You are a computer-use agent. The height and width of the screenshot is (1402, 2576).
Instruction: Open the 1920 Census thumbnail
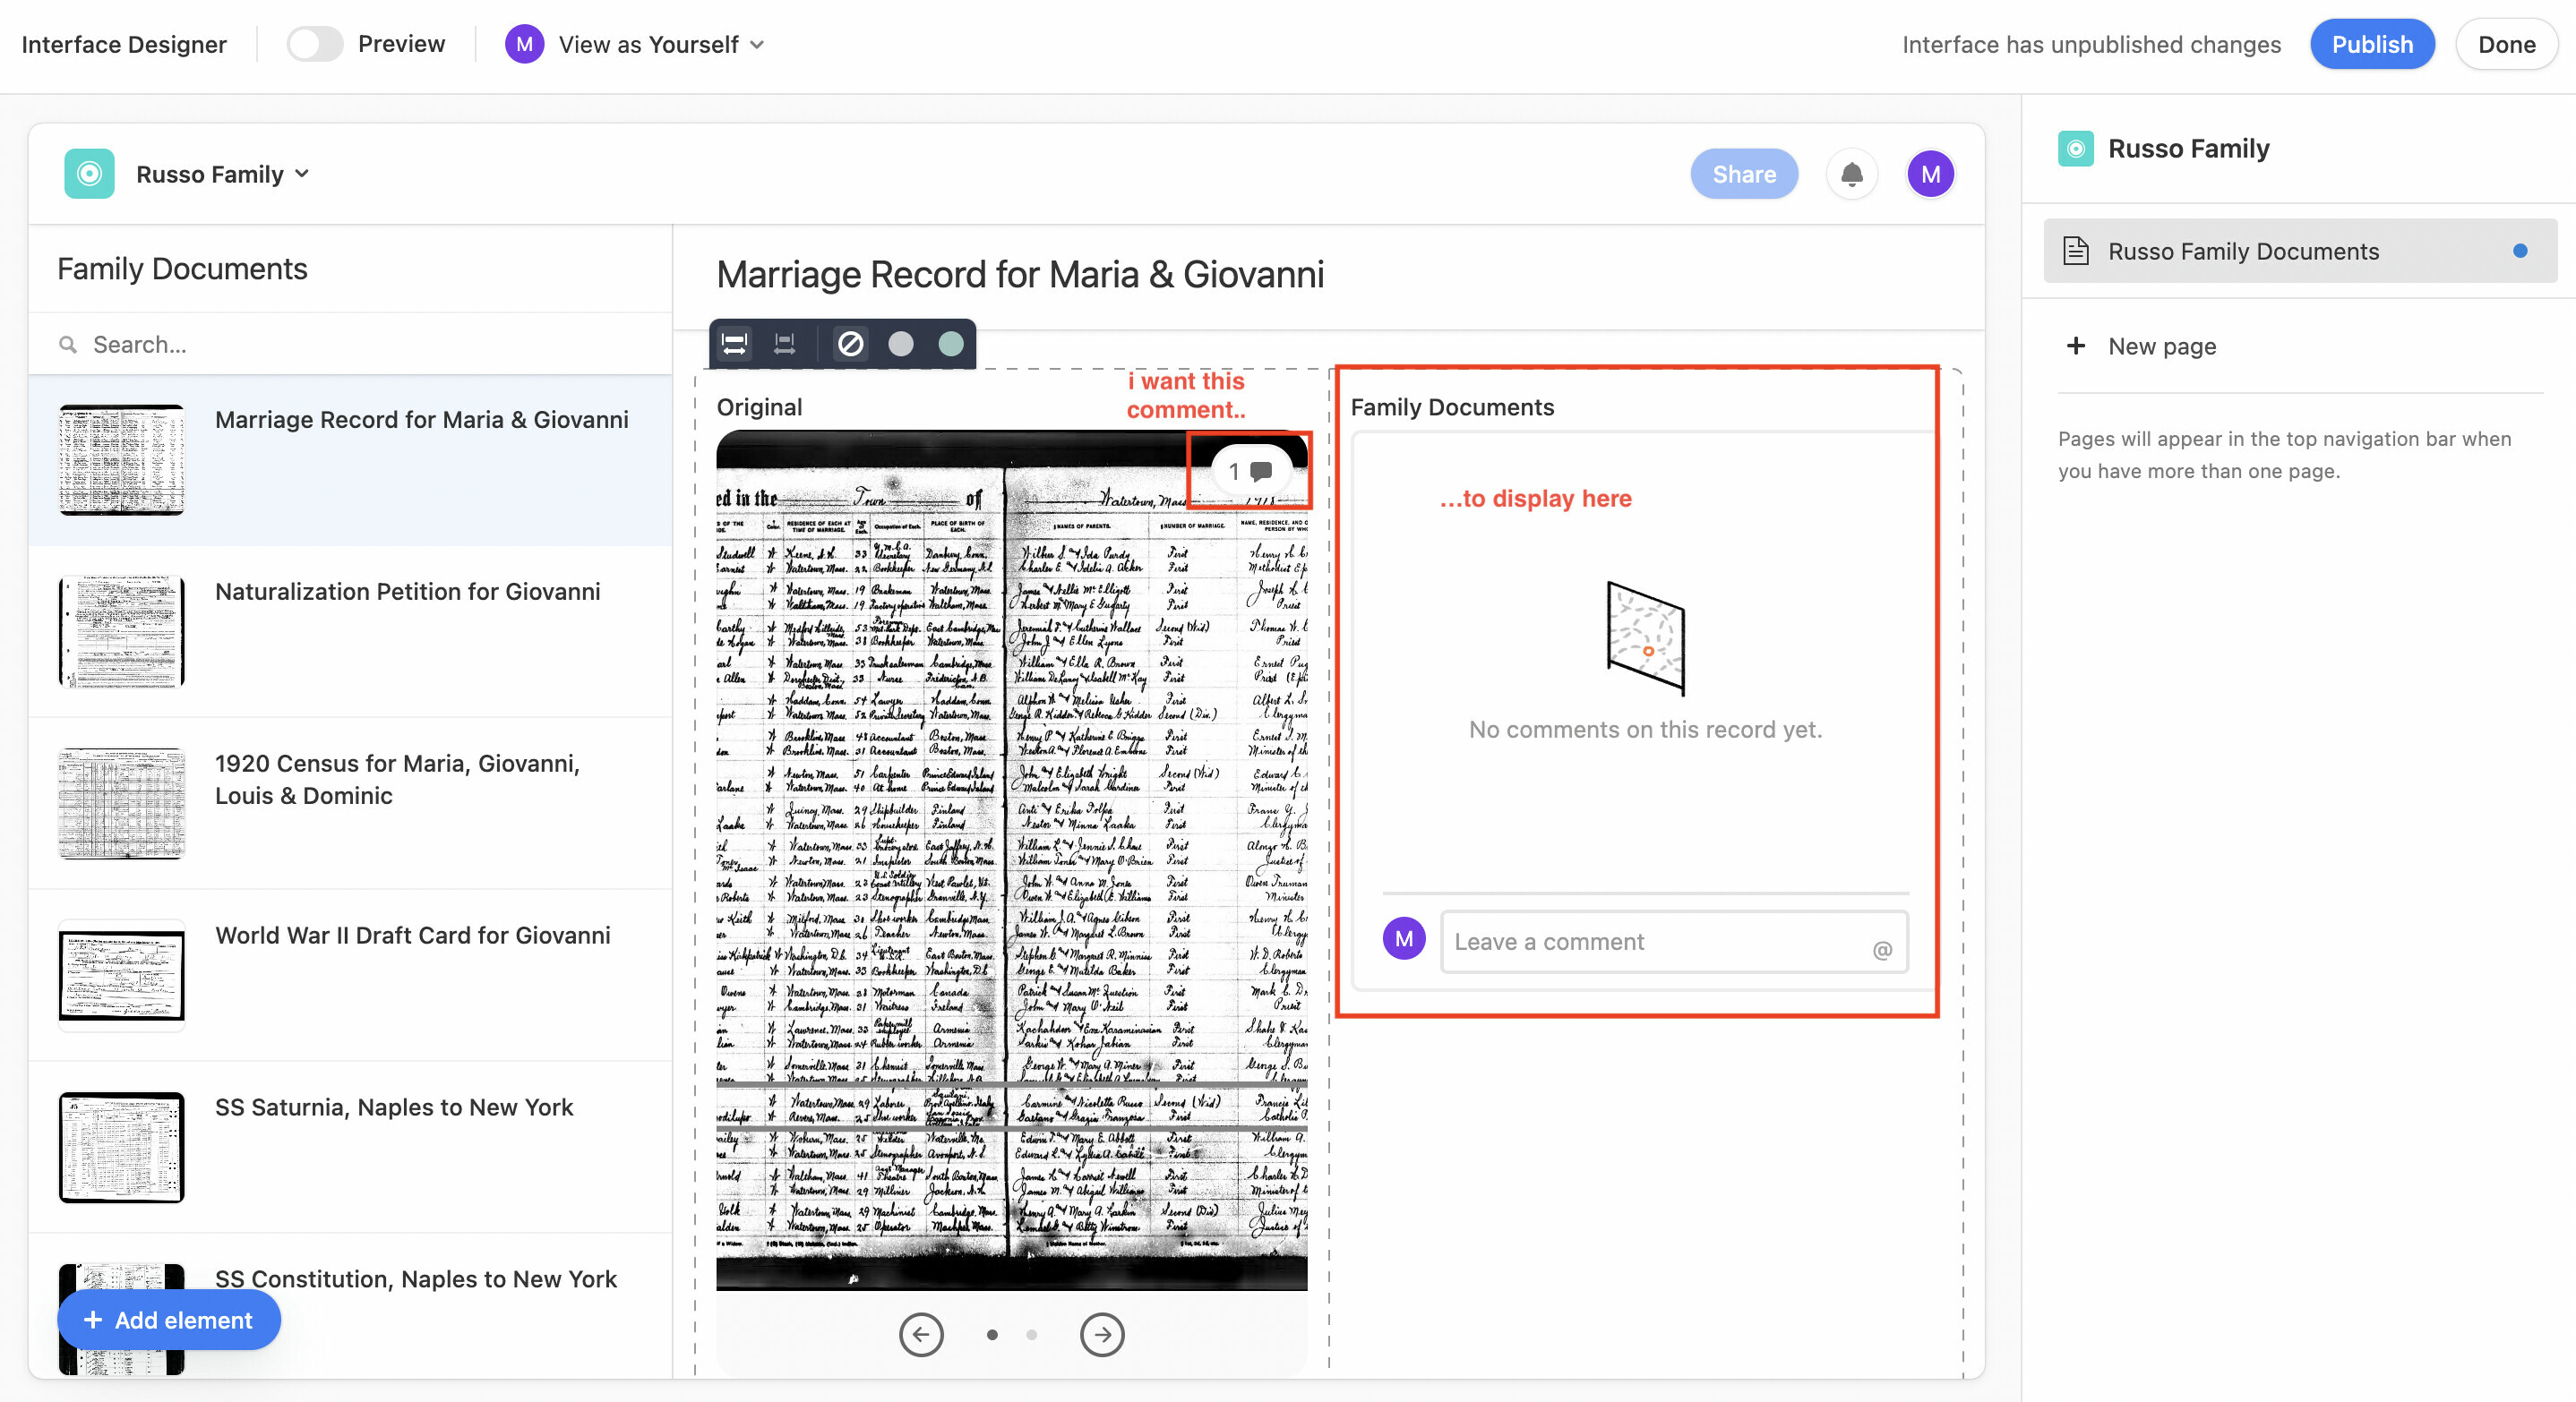(121, 803)
